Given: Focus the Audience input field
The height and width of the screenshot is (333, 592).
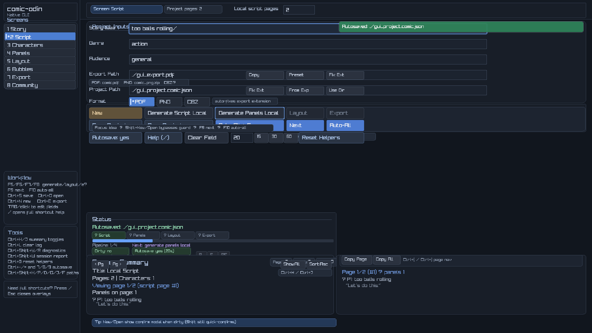Looking at the screenshot, I should (x=308, y=60).
